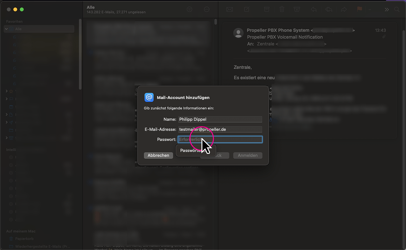Click the message list filter icon
The height and width of the screenshot is (250, 406).
coord(190,9)
